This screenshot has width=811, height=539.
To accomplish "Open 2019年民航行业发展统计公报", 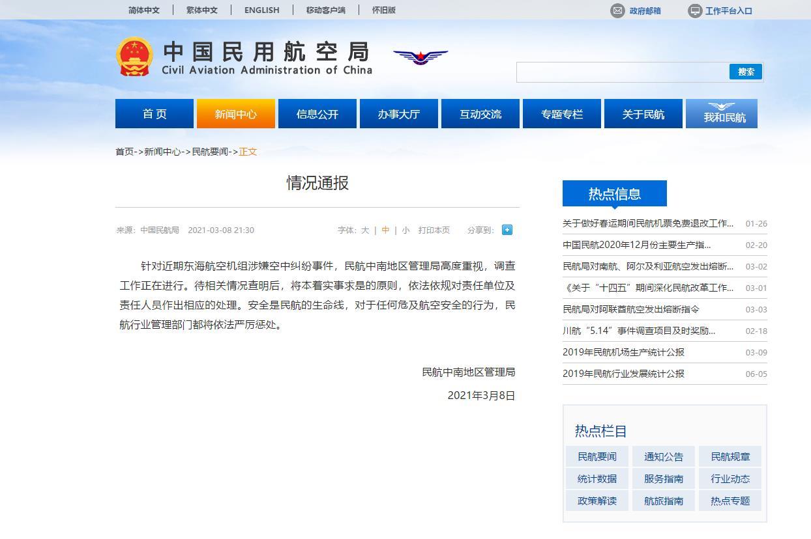I will click(623, 374).
